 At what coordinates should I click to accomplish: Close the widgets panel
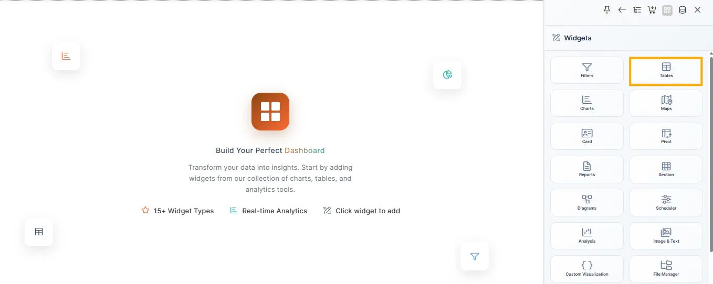pyautogui.click(x=698, y=10)
